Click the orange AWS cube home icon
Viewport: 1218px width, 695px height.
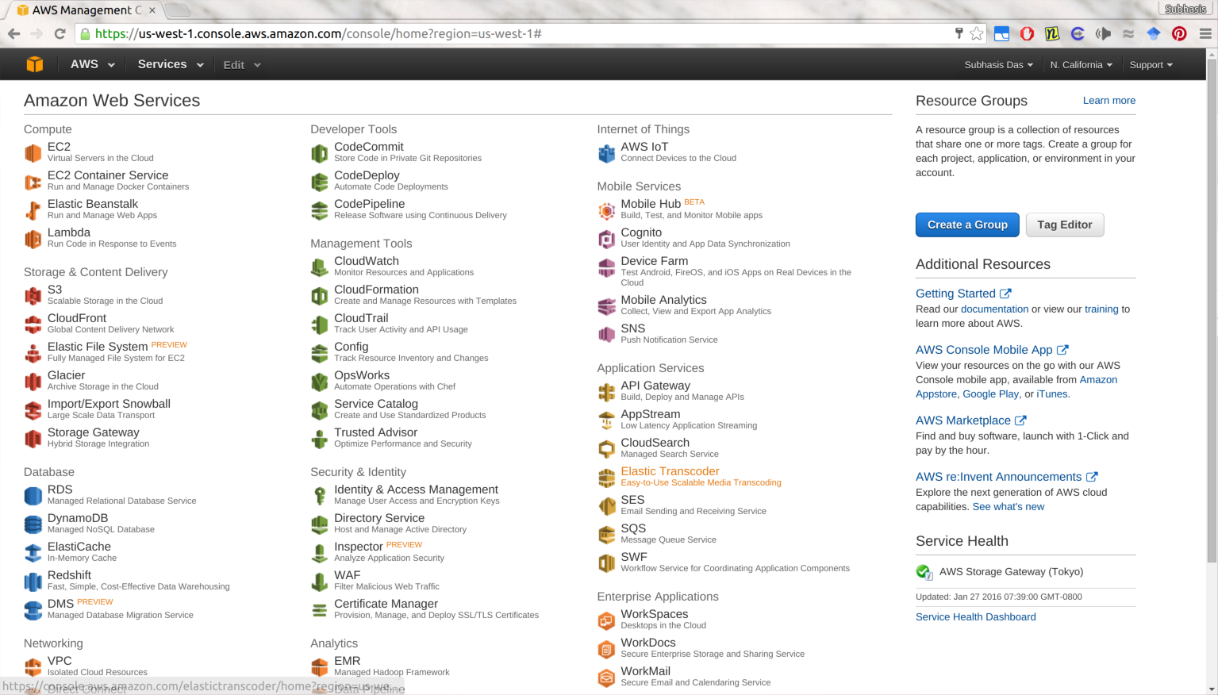coord(34,64)
